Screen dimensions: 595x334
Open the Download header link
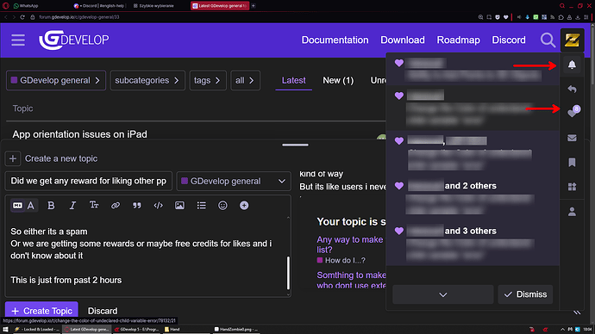402,40
